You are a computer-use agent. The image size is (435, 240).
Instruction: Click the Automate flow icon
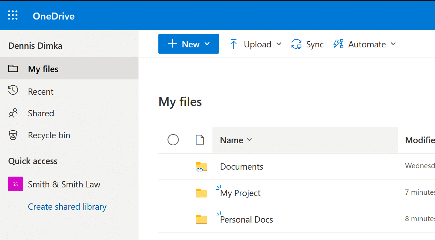tap(338, 44)
